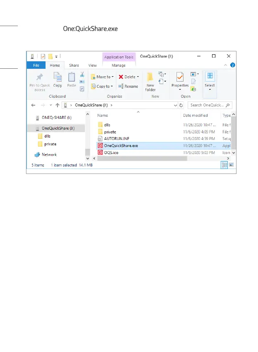The height and width of the screenshot is (352, 258).
Task: Open the Copy to menu
Action: click(x=102, y=86)
